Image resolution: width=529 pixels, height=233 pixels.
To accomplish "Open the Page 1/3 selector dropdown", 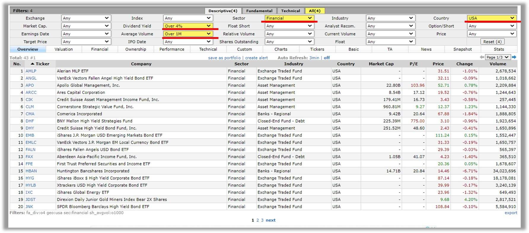I will click(x=498, y=57).
